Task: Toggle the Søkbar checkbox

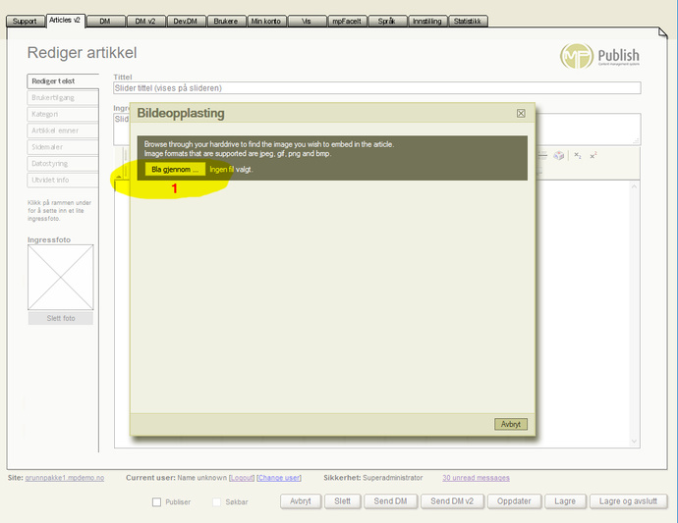Action: pyautogui.click(x=217, y=501)
